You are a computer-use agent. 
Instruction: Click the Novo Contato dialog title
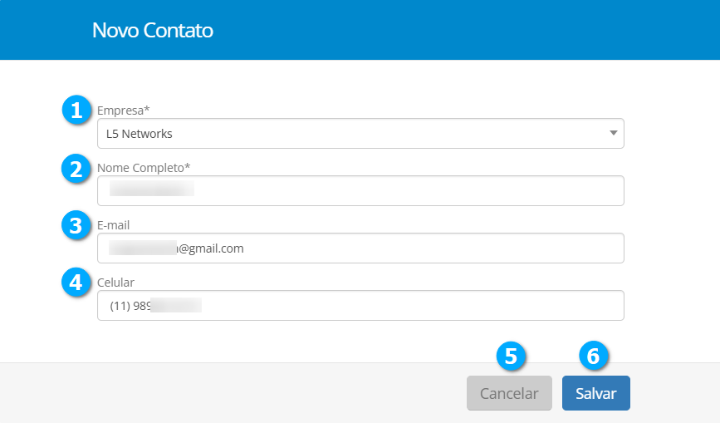[x=153, y=31]
